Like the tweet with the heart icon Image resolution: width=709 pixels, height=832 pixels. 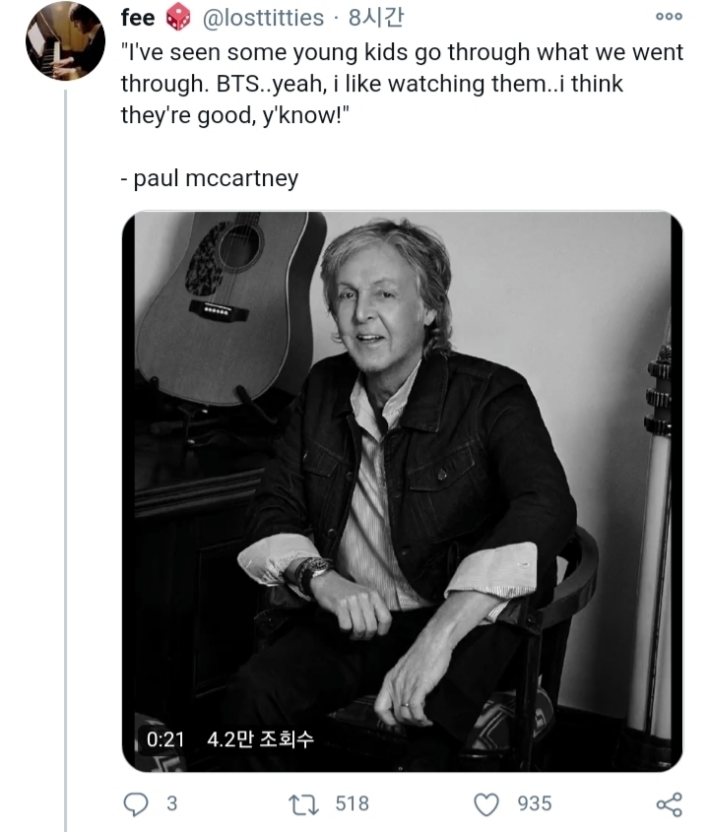coord(486,804)
